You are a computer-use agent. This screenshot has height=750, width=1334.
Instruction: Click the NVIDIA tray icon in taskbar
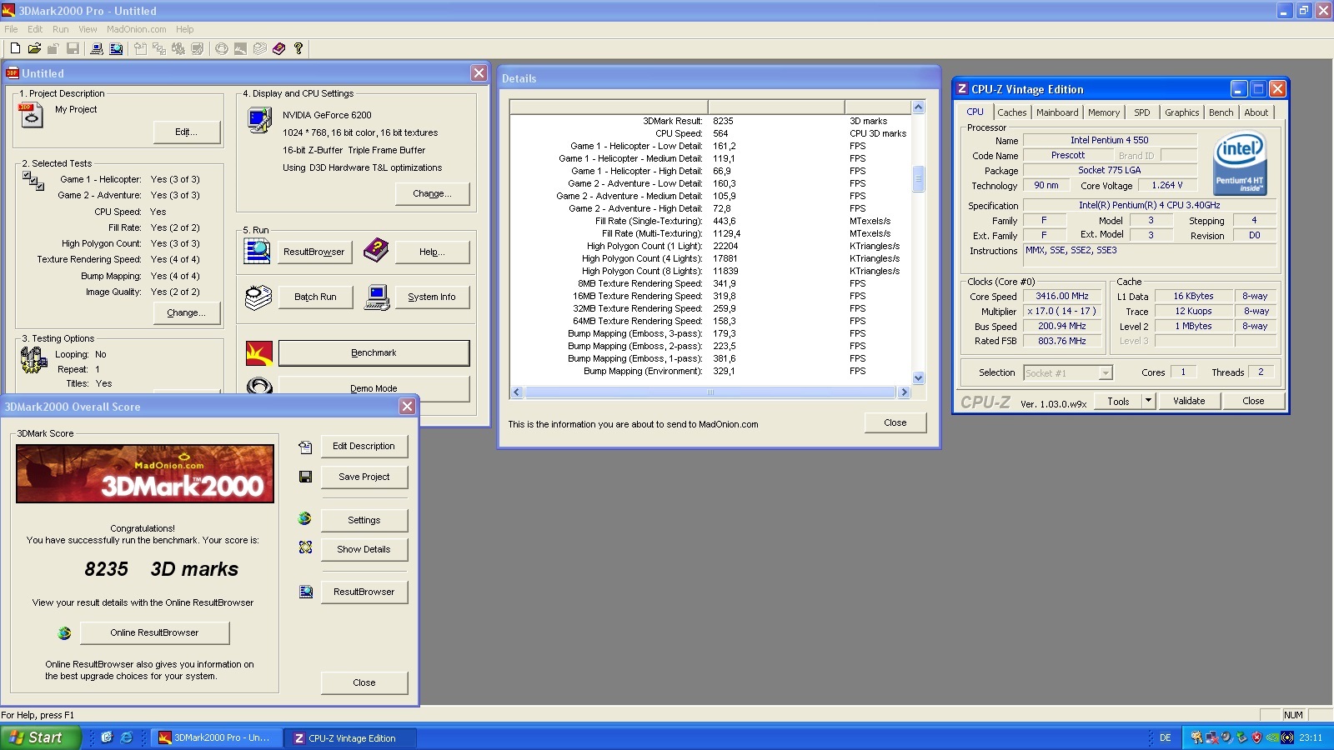pyautogui.click(x=1272, y=737)
